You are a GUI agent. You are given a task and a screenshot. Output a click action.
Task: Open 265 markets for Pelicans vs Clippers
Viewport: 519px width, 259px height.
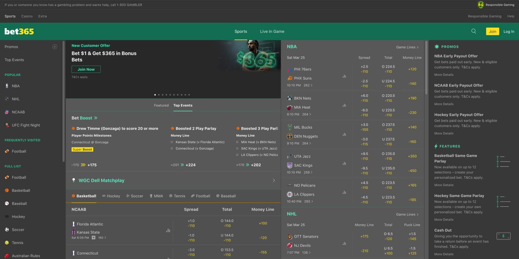pos(309,201)
